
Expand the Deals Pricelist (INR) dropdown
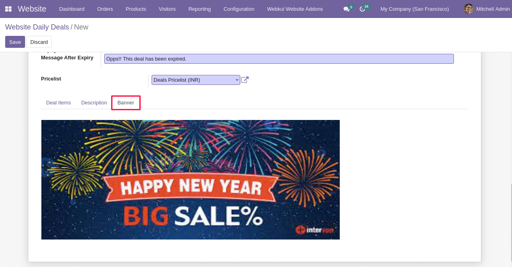(196, 80)
